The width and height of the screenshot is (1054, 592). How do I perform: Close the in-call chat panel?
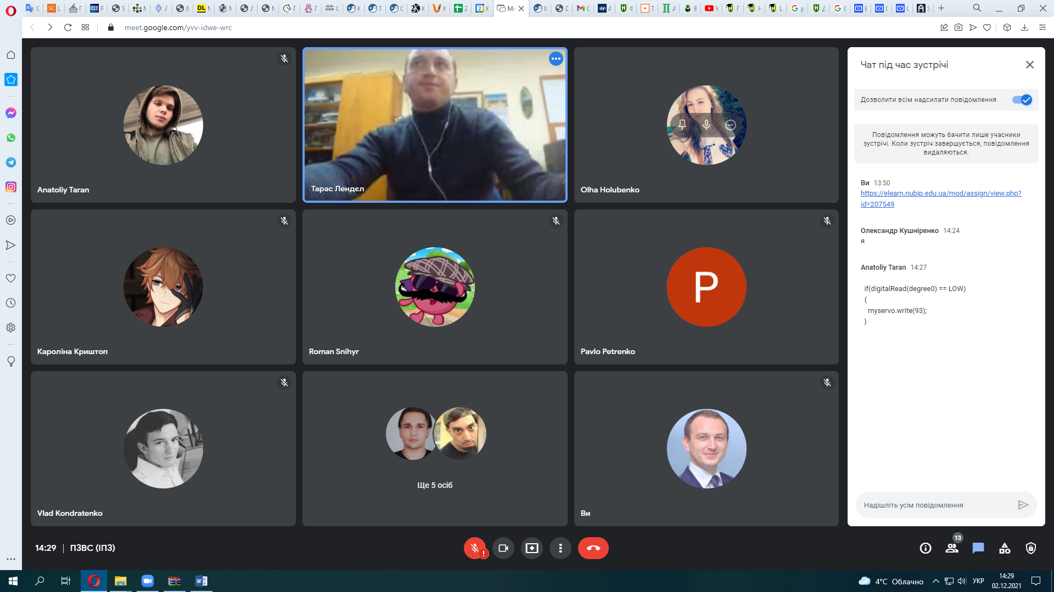1029,65
